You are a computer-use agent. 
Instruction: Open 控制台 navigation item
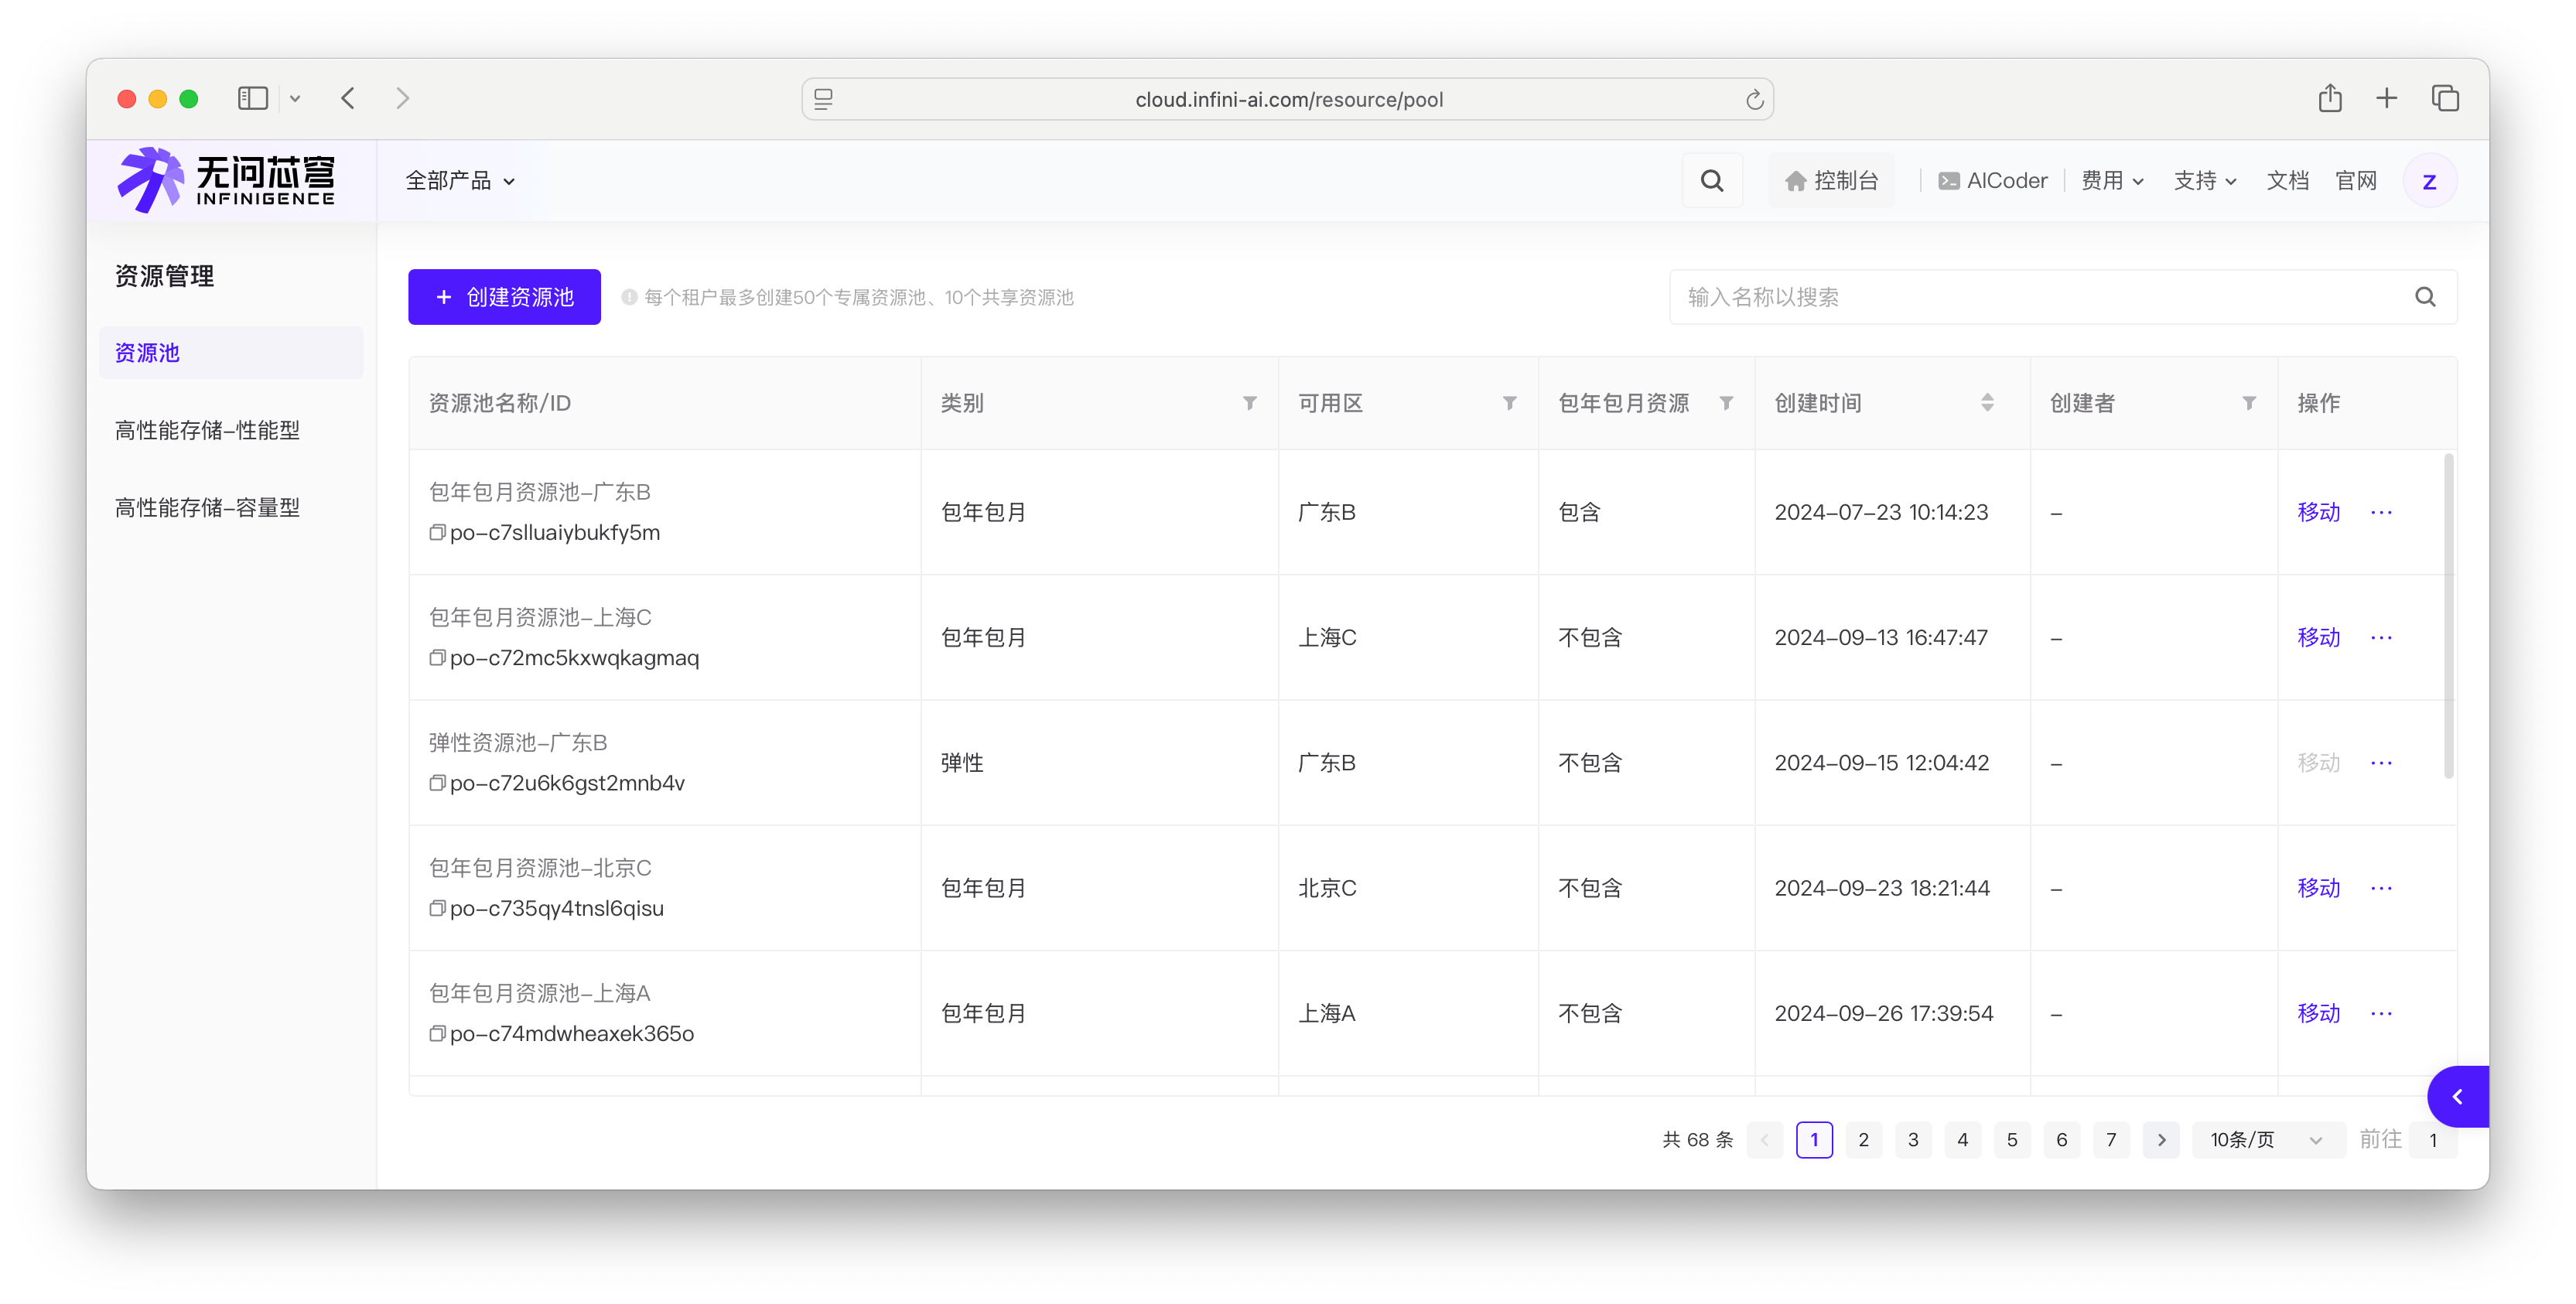point(1831,181)
